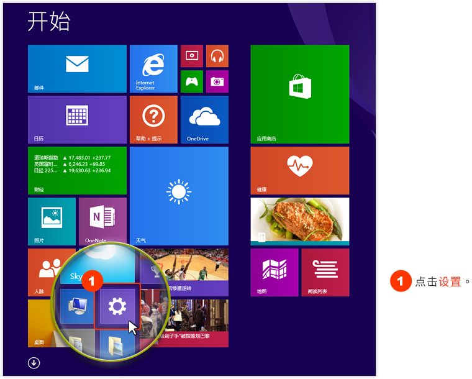
Task: Launch the Games controller tile
Action: 191,81
